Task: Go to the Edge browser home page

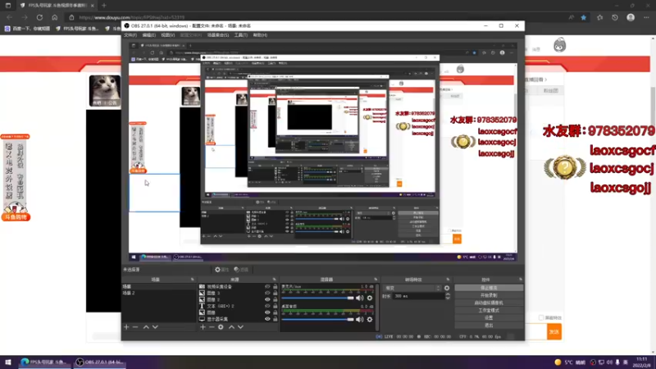Action: [55, 17]
